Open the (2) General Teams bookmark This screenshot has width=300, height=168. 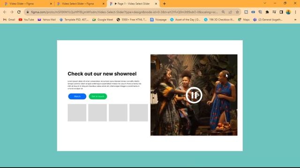pos(268,20)
